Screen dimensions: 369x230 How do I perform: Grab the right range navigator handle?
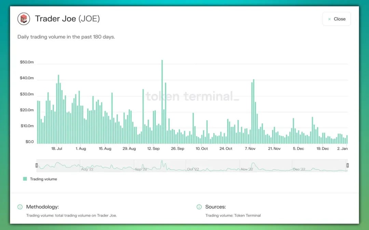point(347,166)
